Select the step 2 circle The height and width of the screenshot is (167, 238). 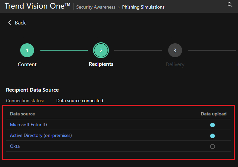(101, 51)
